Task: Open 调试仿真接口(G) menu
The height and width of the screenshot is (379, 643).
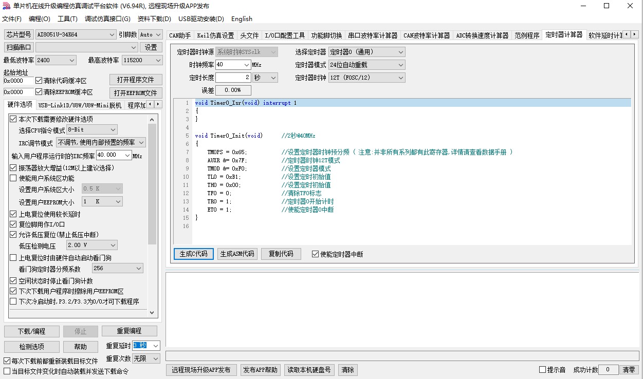Action: tap(107, 19)
